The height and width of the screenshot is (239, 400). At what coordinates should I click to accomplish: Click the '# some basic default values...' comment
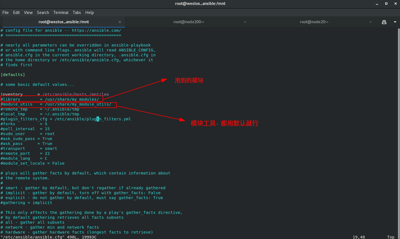point(37,84)
